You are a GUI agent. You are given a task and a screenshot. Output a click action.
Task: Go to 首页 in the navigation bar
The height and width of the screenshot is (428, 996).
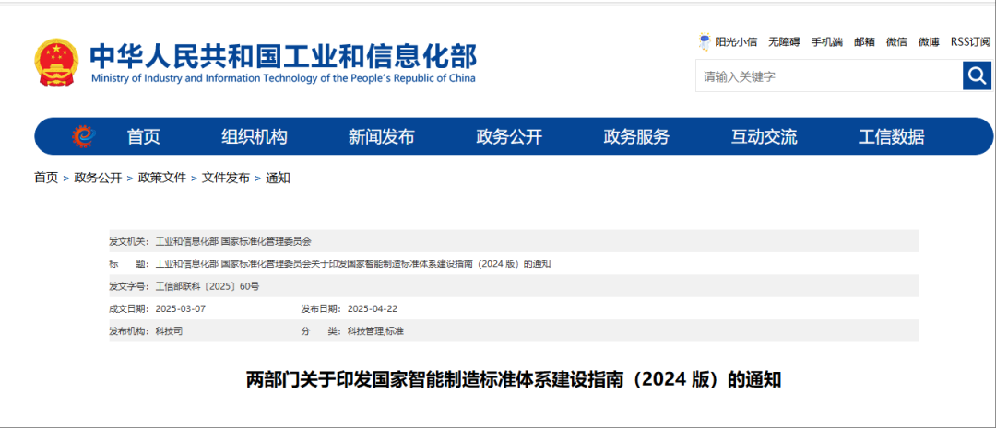(x=144, y=136)
